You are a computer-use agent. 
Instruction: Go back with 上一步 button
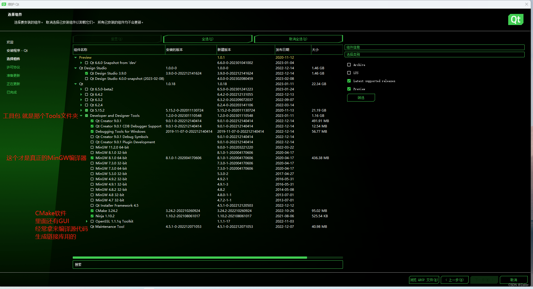tap(454, 280)
